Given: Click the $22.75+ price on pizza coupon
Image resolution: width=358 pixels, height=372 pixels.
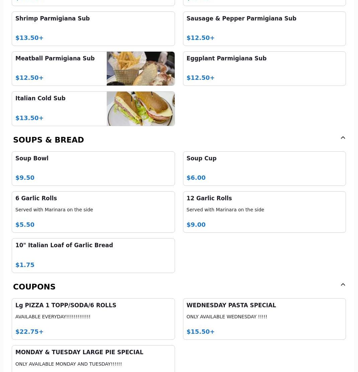Looking at the screenshot, I should [x=29, y=332].
